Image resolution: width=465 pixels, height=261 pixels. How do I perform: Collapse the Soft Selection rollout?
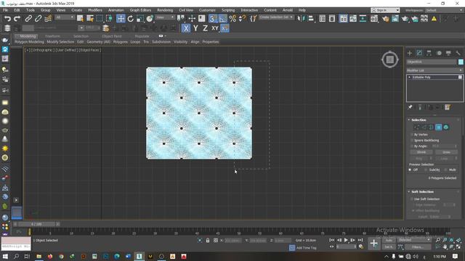tap(409, 191)
